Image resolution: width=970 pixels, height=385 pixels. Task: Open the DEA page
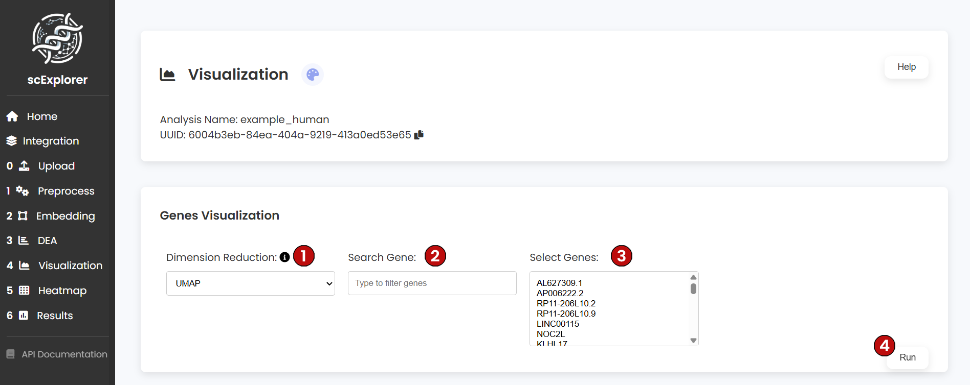(x=47, y=240)
